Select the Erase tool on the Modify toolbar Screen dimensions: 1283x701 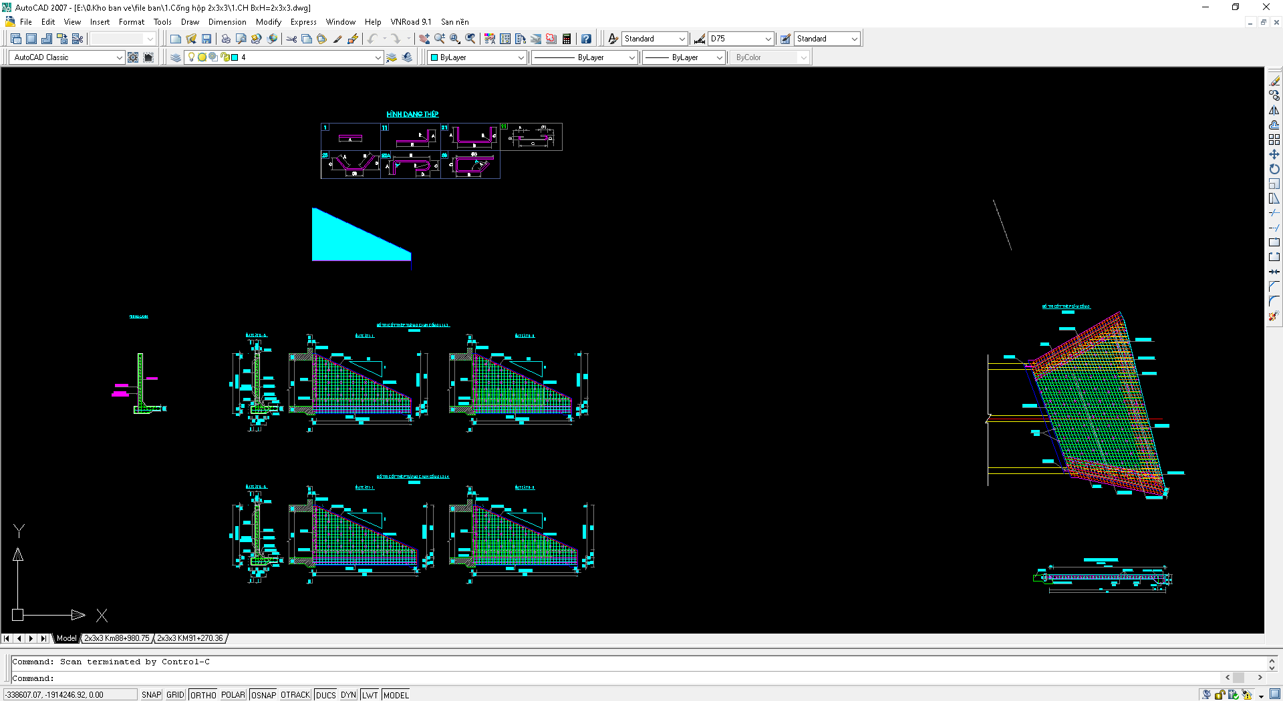coord(1274,81)
